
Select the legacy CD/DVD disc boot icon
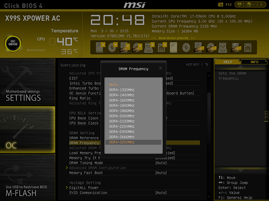point(186,47)
